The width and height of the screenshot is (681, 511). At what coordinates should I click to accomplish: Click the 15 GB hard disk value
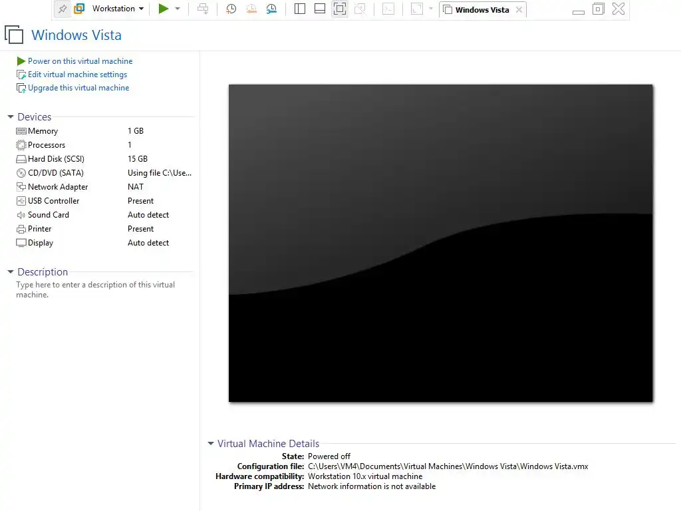click(x=138, y=158)
